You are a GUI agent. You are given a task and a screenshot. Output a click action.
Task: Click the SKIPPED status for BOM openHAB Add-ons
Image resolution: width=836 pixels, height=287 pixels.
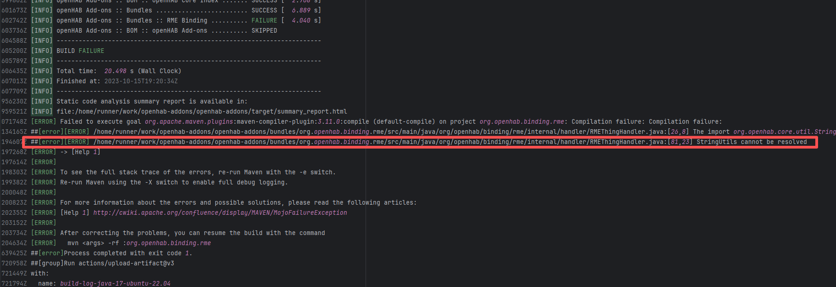264,30
